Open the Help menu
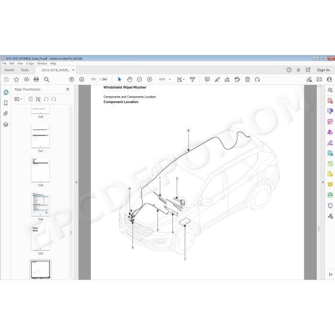Viewport: 335px width, 335px height. pyautogui.click(x=53, y=64)
